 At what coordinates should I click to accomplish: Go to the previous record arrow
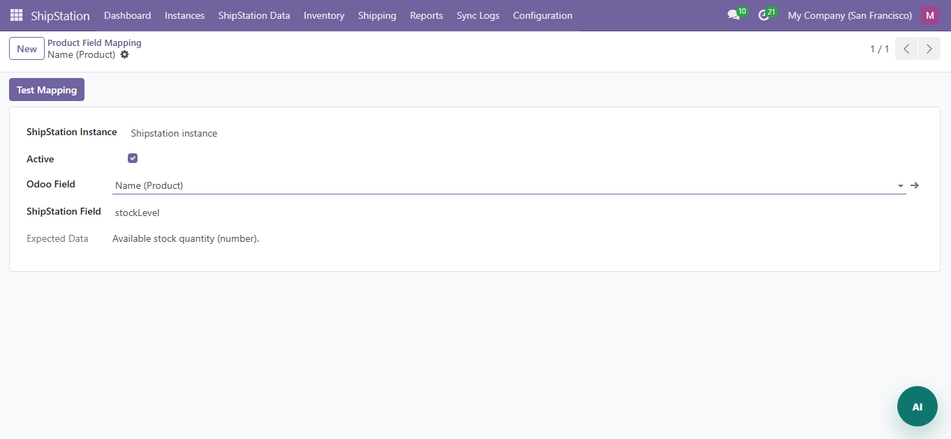click(906, 49)
